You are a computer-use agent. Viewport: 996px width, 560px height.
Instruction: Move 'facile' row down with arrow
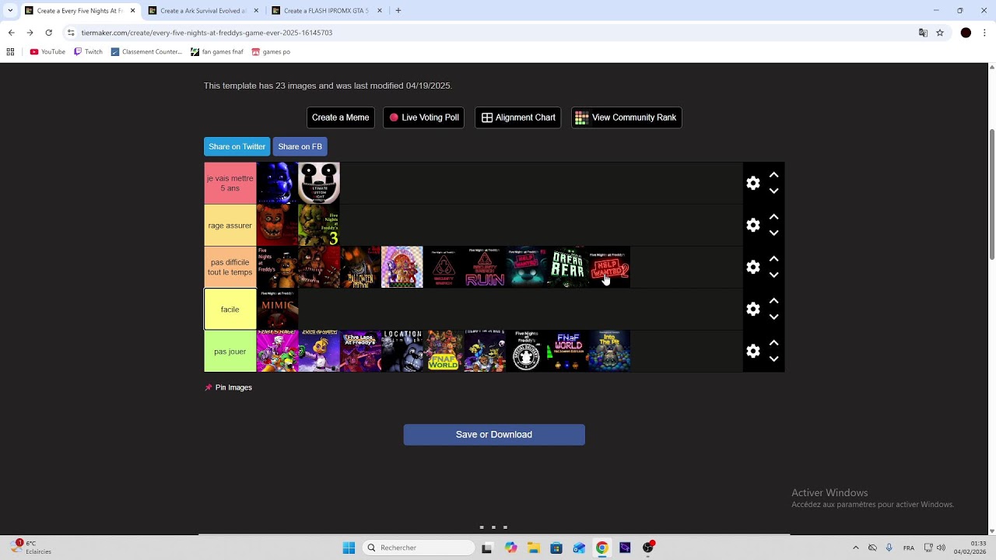[x=773, y=317]
